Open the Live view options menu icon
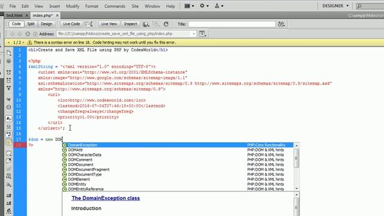 (x=203, y=34)
